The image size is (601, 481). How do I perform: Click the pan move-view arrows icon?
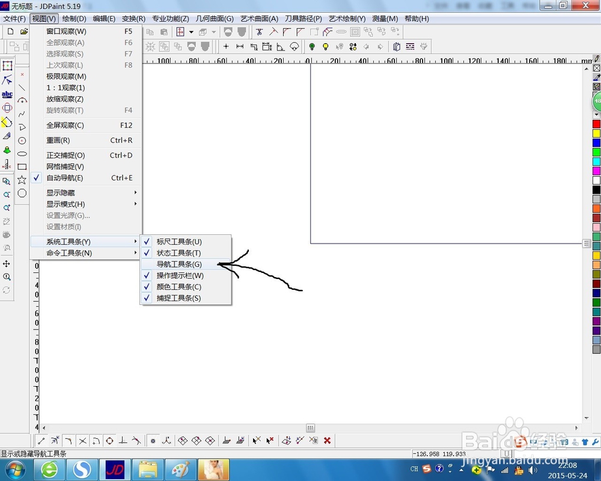pyautogui.click(x=7, y=264)
